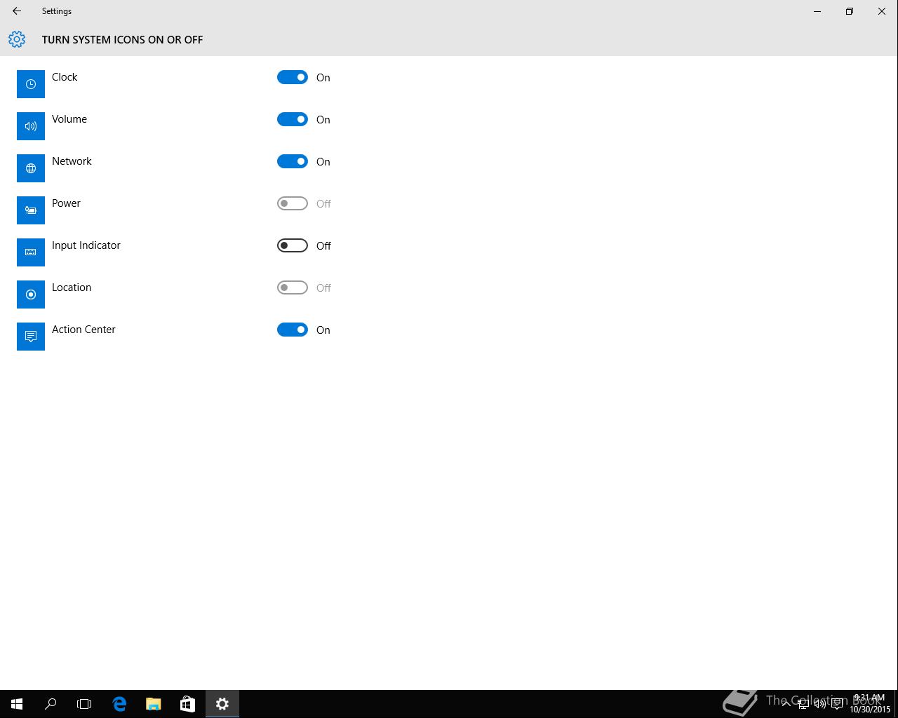Turn off the Clock toggle
898x718 pixels.
pyautogui.click(x=293, y=77)
